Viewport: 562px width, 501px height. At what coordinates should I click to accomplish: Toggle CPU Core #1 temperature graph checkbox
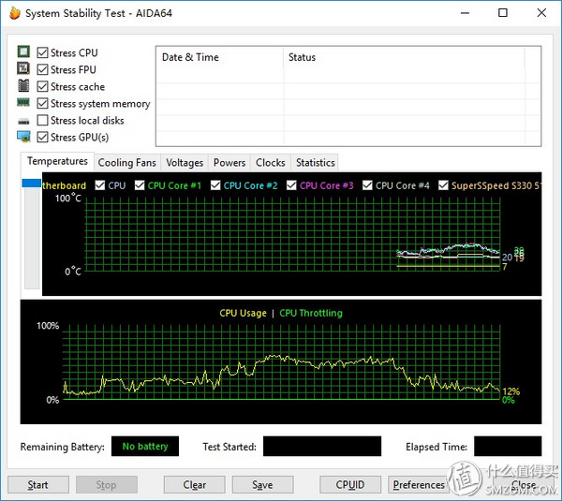[140, 185]
